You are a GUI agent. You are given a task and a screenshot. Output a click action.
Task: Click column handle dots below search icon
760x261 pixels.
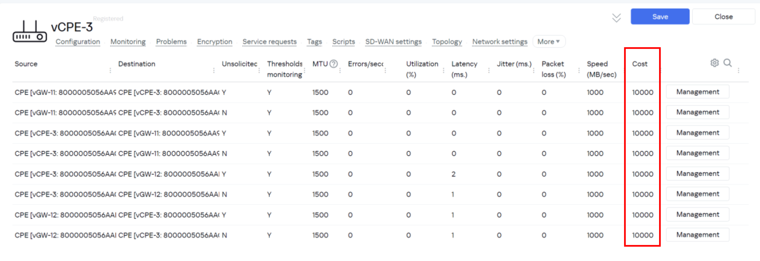738,70
